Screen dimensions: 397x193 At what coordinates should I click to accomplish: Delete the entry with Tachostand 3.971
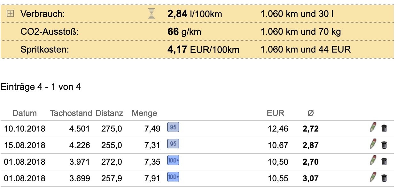click(384, 161)
